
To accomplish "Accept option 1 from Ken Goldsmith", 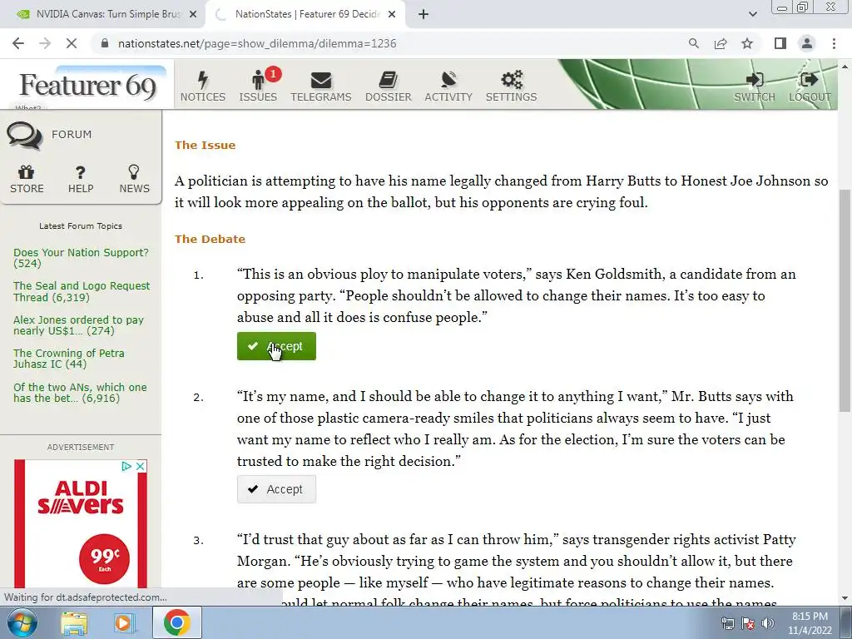I will (x=276, y=346).
